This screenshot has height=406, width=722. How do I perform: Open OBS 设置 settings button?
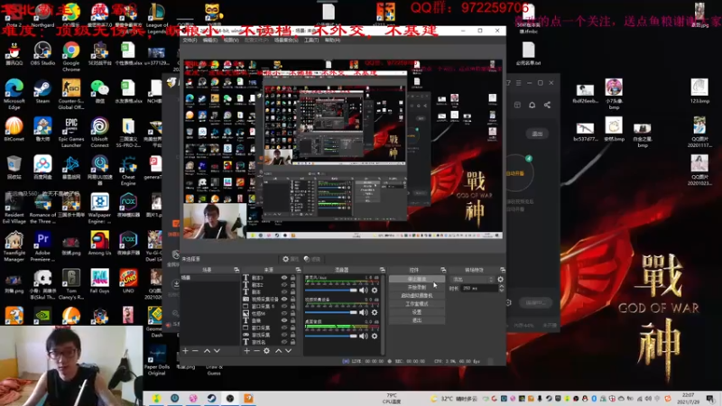click(x=417, y=312)
